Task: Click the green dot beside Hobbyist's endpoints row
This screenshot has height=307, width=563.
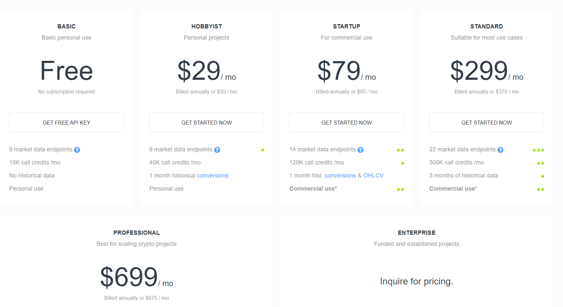Action: (x=263, y=150)
